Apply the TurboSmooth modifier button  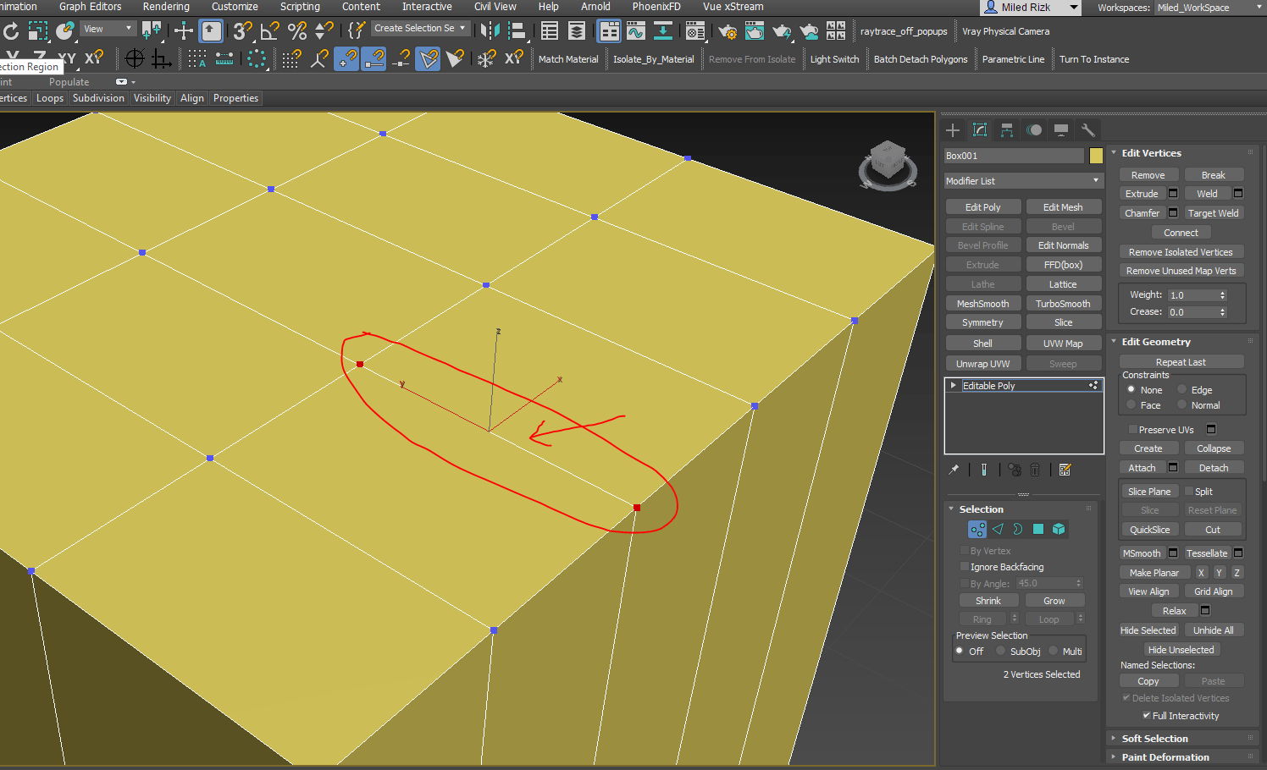1063,303
